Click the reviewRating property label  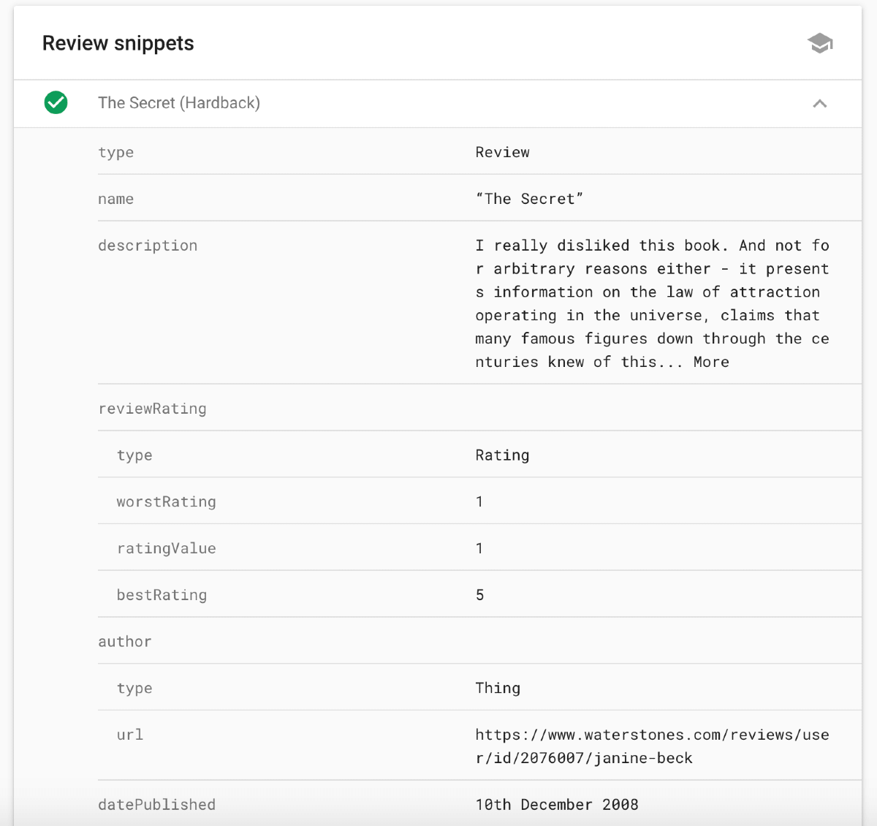tap(152, 409)
